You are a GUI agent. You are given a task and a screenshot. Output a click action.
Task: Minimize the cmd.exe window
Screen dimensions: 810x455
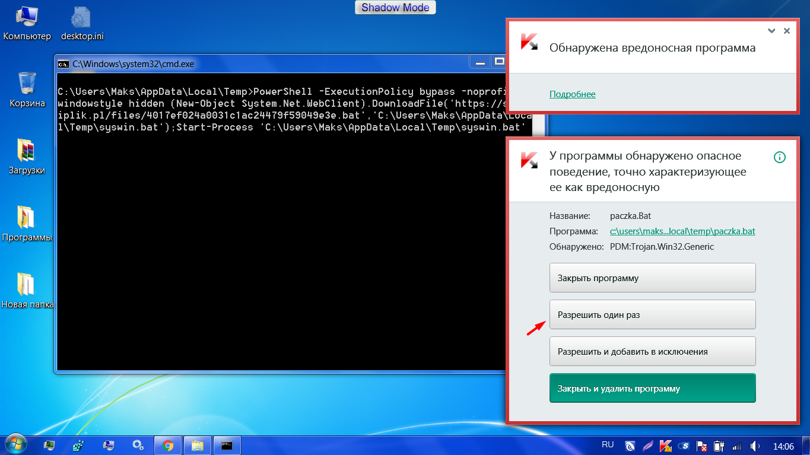point(480,62)
